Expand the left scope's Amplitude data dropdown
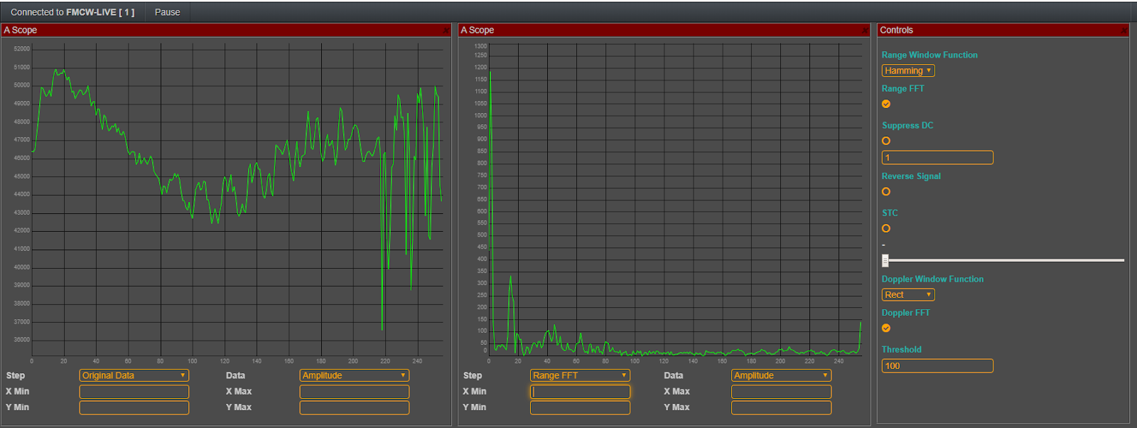The image size is (1137, 428). 354,375
